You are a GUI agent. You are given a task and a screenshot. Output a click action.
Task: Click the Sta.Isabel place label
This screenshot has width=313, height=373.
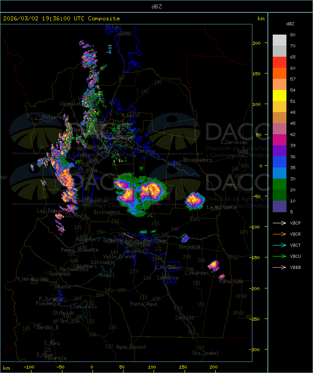coord(205,353)
